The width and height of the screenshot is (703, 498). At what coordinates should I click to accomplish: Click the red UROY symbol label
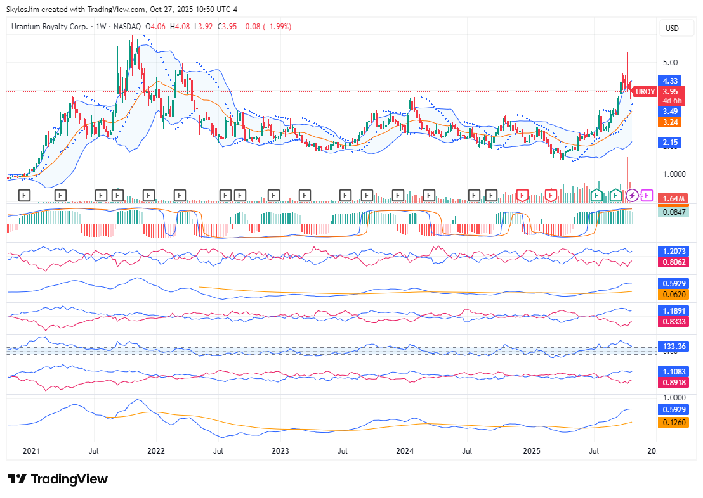tap(645, 92)
